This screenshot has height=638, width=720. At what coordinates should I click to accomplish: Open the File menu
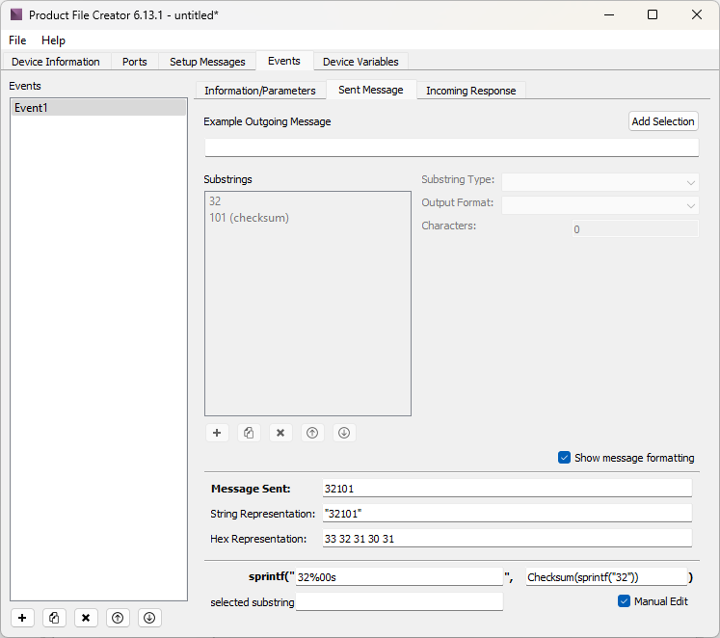(17, 40)
